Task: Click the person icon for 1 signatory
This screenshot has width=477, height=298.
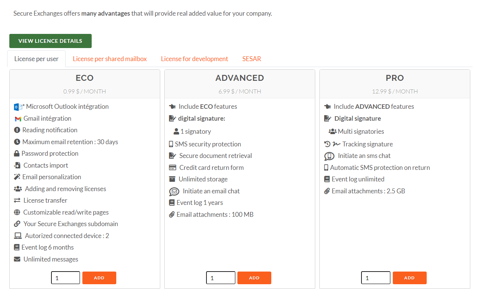Action: pyautogui.click(x=176, y=131)
